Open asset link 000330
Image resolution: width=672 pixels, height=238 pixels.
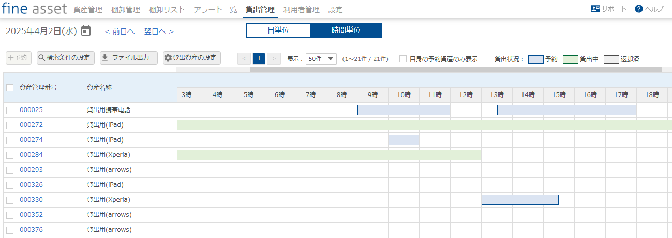point(31,200)
